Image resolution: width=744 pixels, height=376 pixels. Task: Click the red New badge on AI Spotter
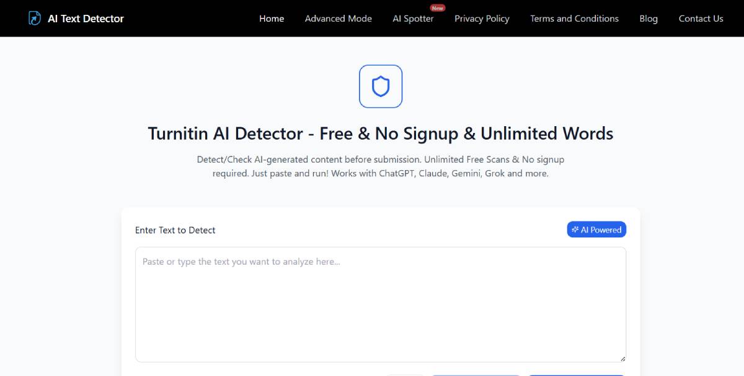pyautogui.click(x=438, y=8)
